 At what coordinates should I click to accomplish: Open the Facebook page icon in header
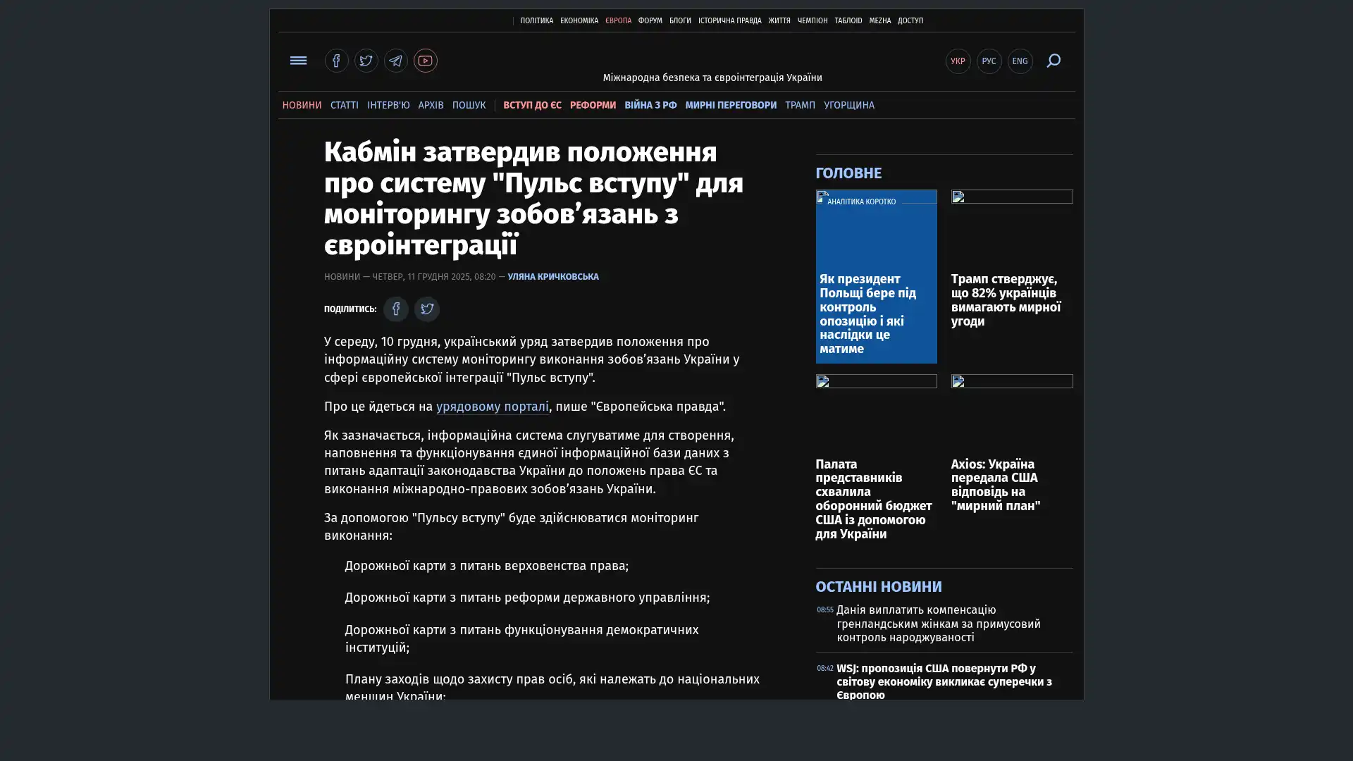(336, 61)
